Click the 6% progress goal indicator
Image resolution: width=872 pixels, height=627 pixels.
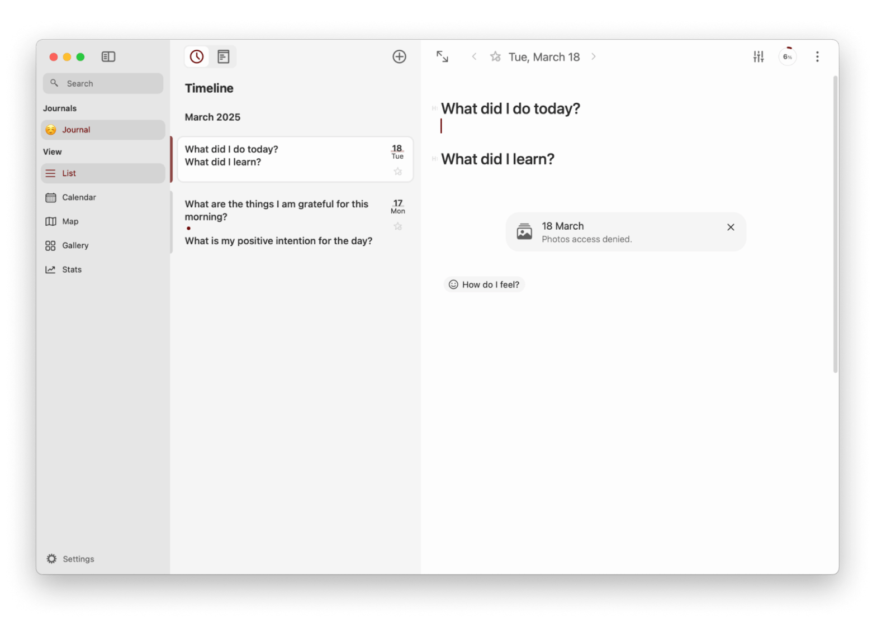[787, 56]
